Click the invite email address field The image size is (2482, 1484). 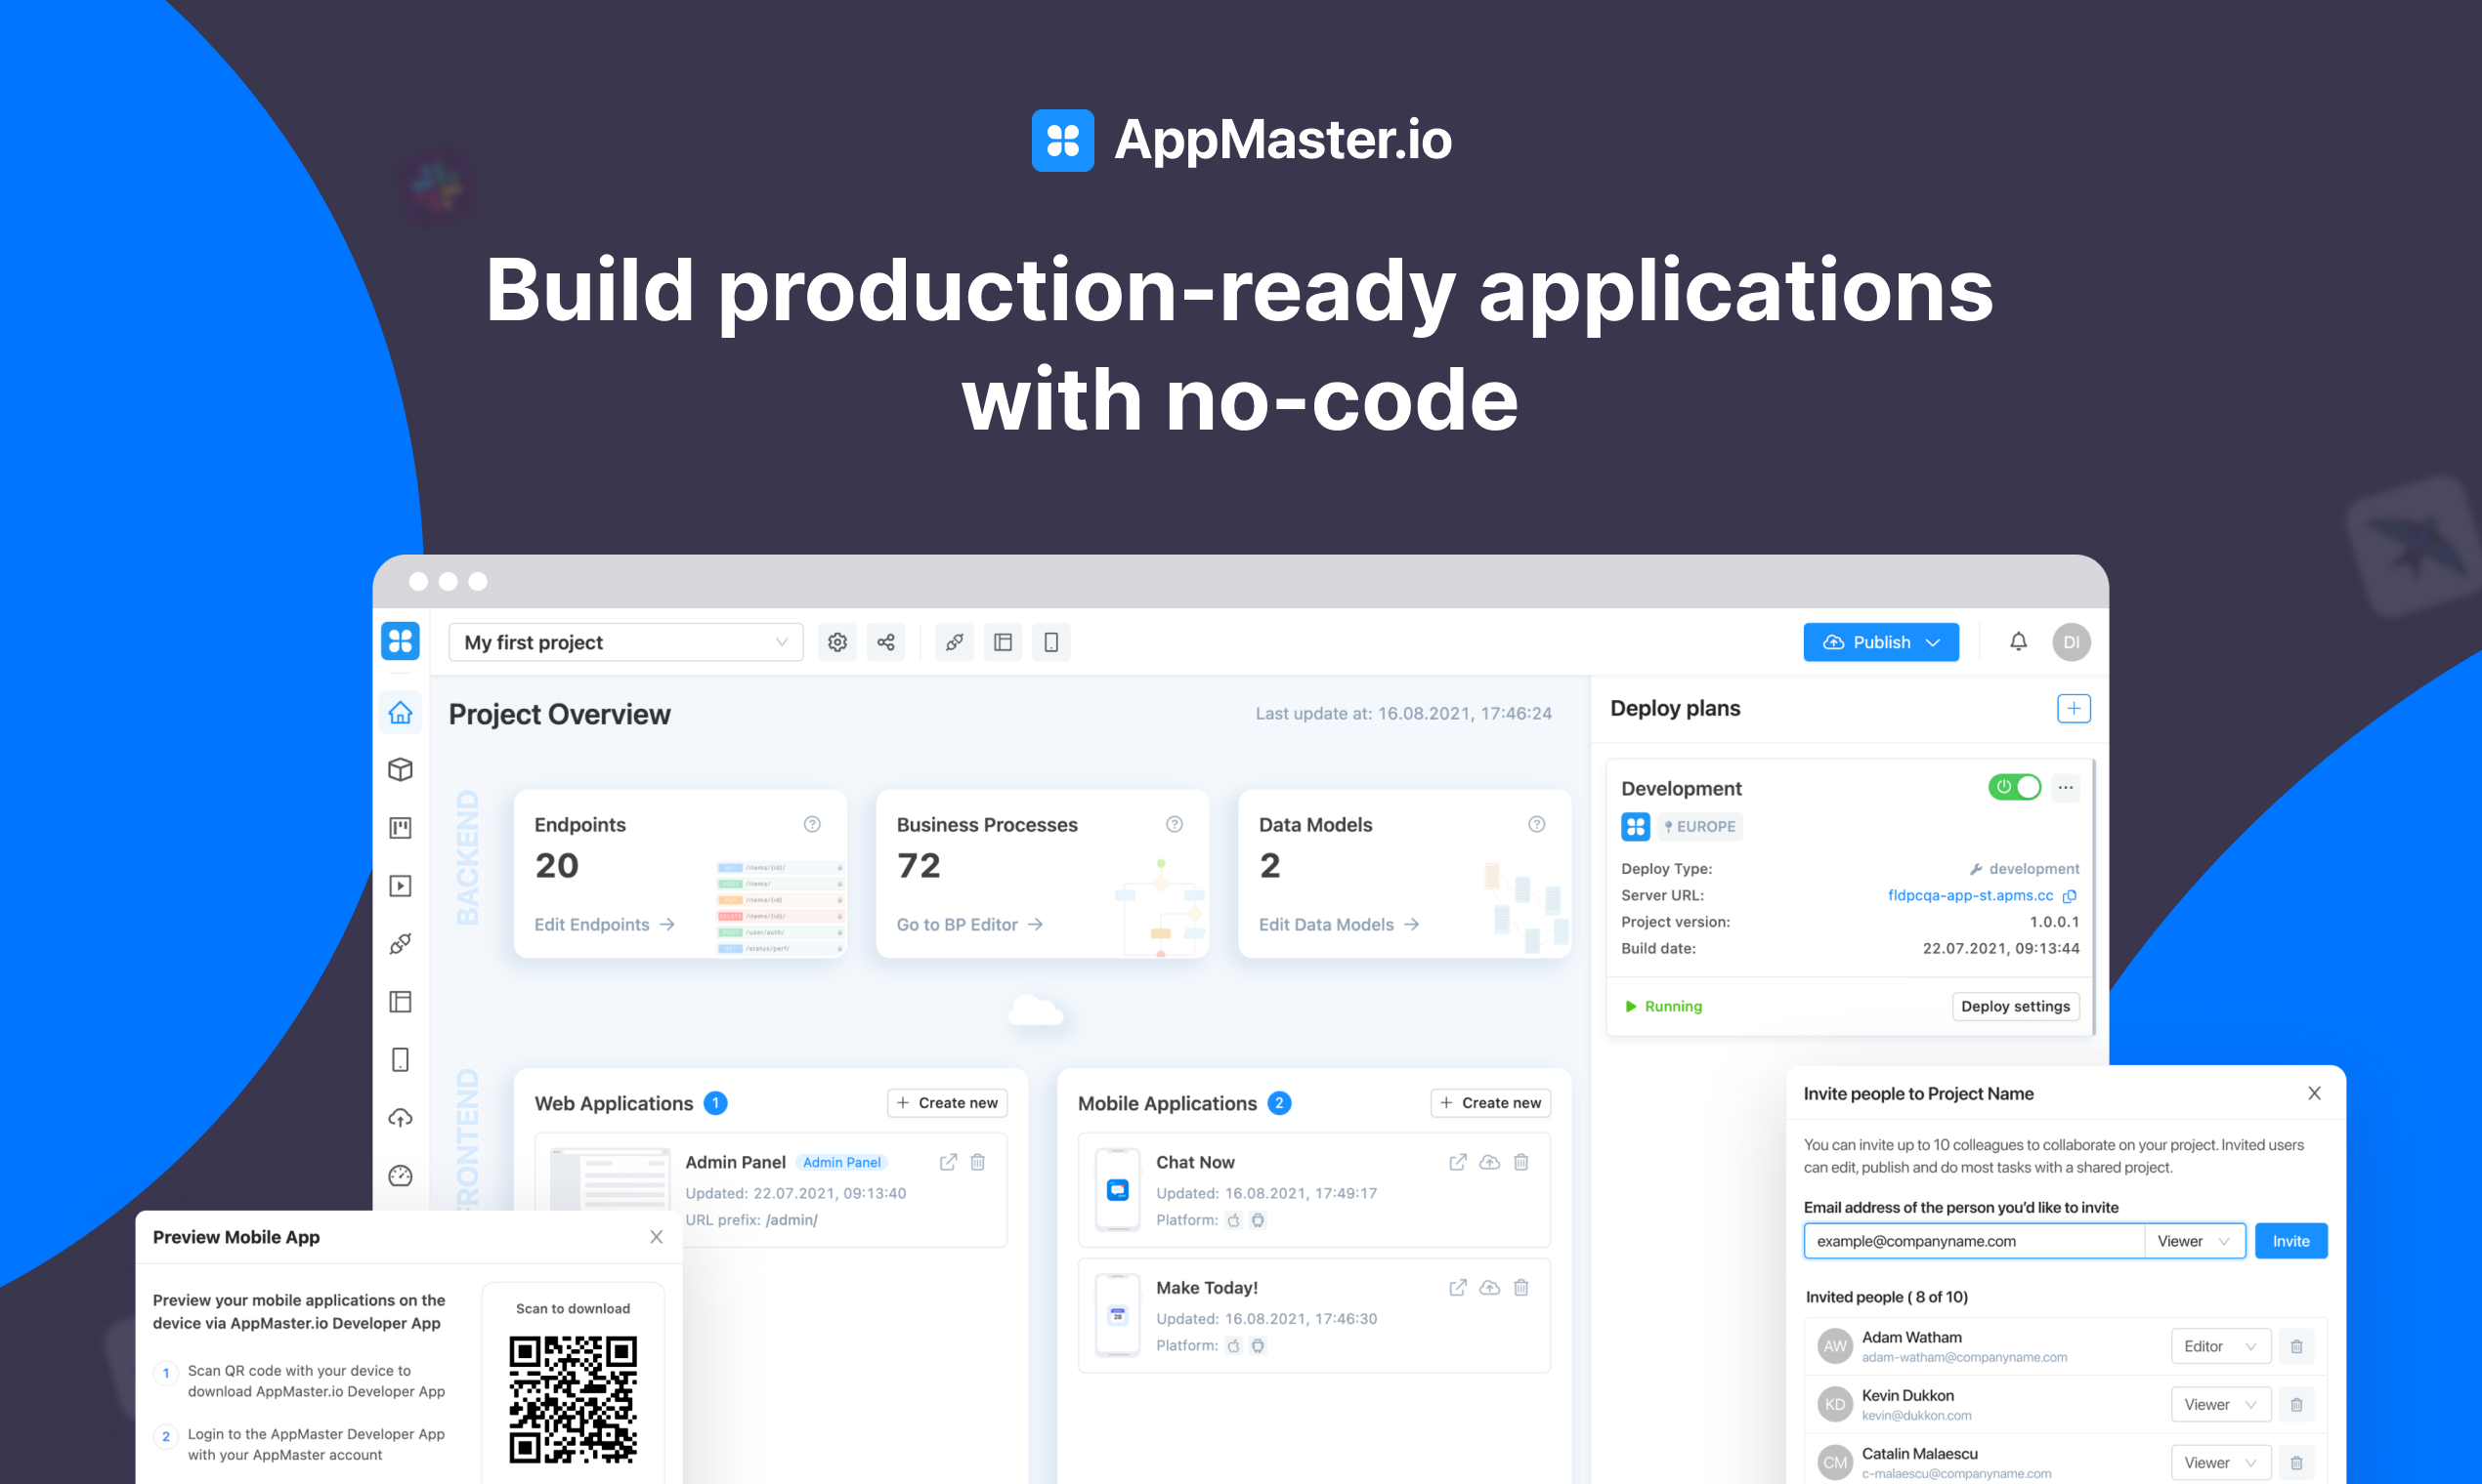pyautogui.click(x=1974, y=1241)
